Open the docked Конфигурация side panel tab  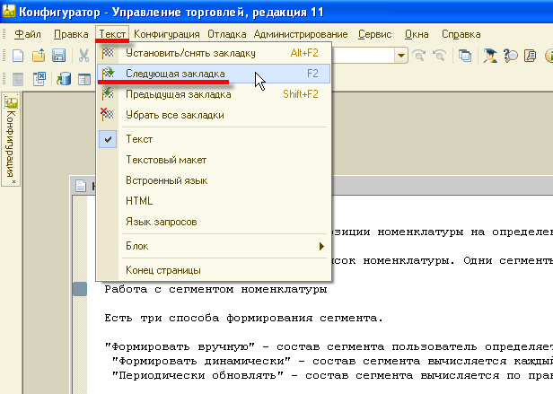tap(11, 138)
